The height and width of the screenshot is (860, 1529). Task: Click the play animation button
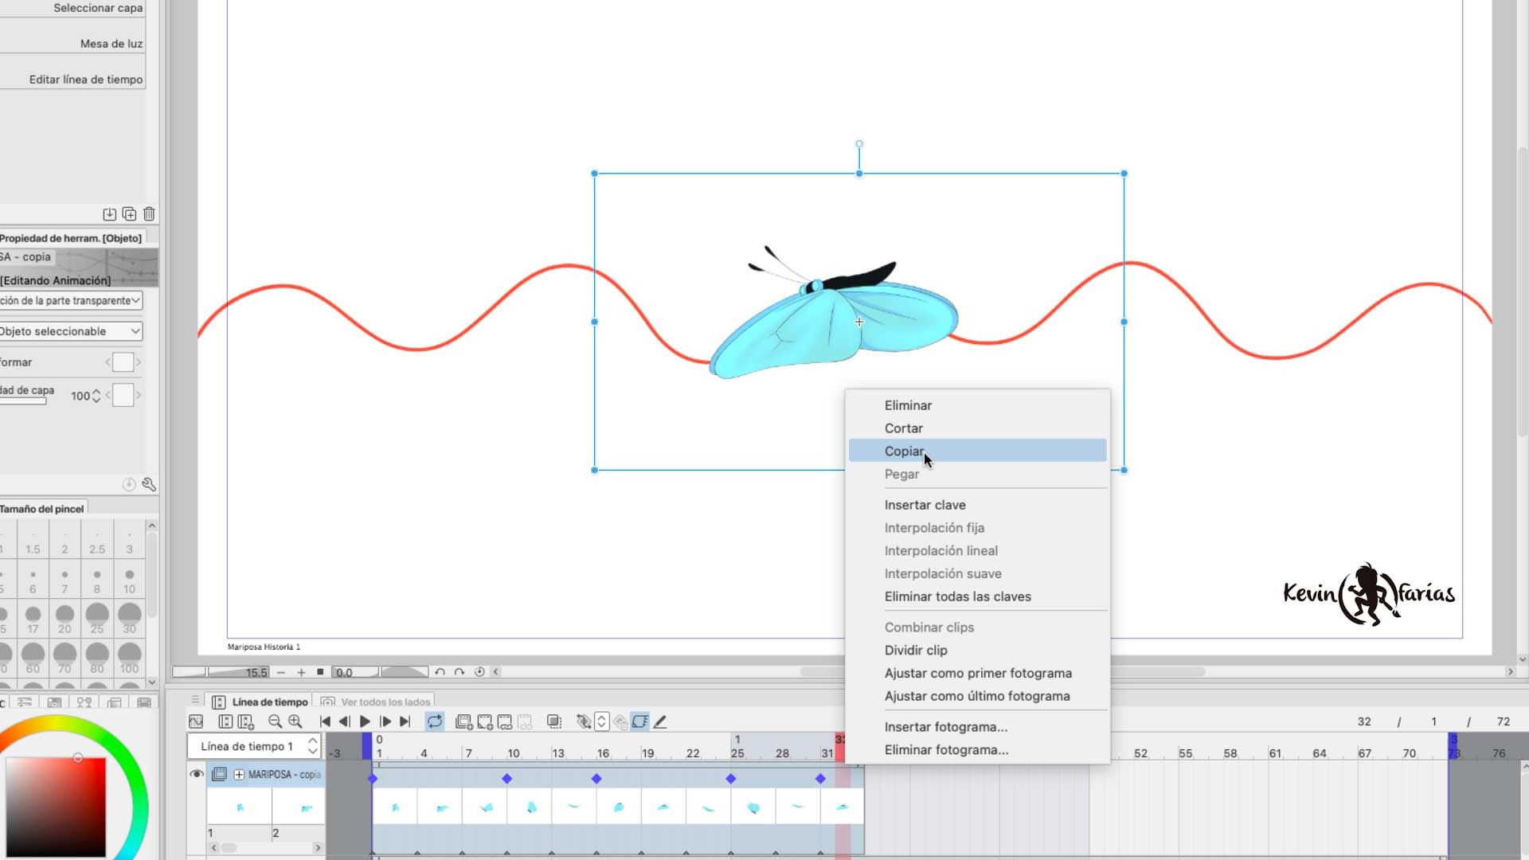click(365, 721)
